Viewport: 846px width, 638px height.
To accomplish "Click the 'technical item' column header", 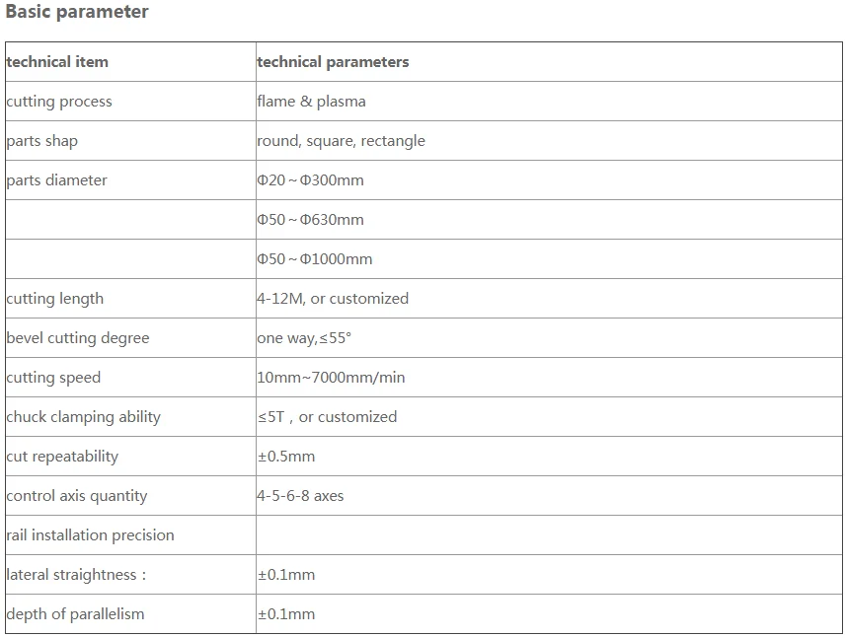I will coord(57,62).
